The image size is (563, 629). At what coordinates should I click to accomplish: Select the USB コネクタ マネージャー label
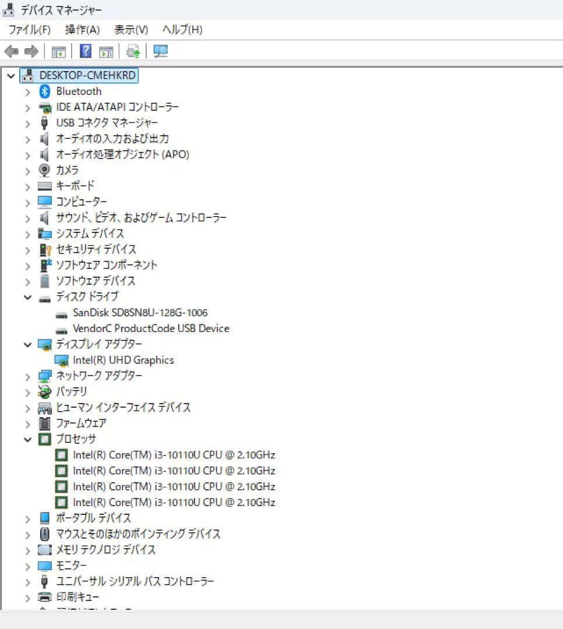[x=107, y=123]
